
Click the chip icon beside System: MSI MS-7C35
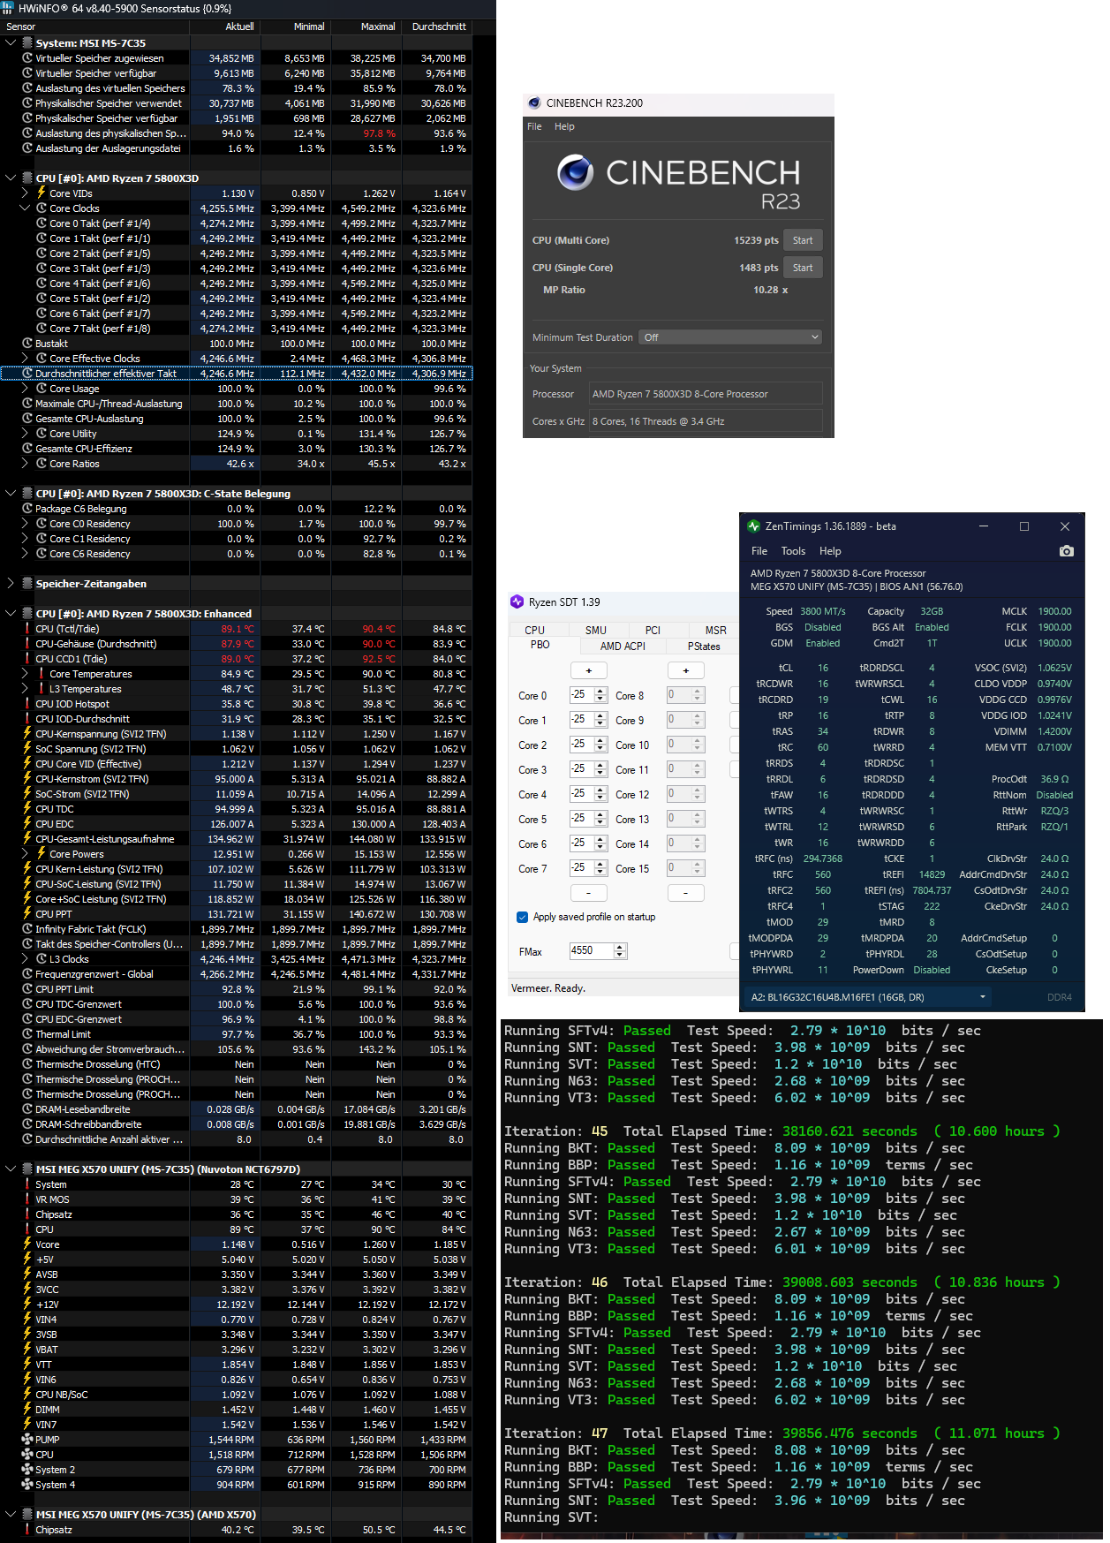pyautogui.click(x=27, y=43)
